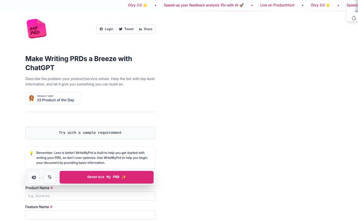Share the page via the Tweet button

point(126,29)
